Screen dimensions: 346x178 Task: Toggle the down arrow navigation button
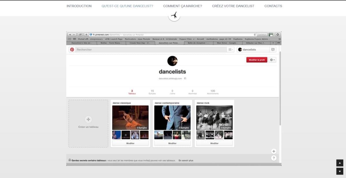tap(339, 171)
